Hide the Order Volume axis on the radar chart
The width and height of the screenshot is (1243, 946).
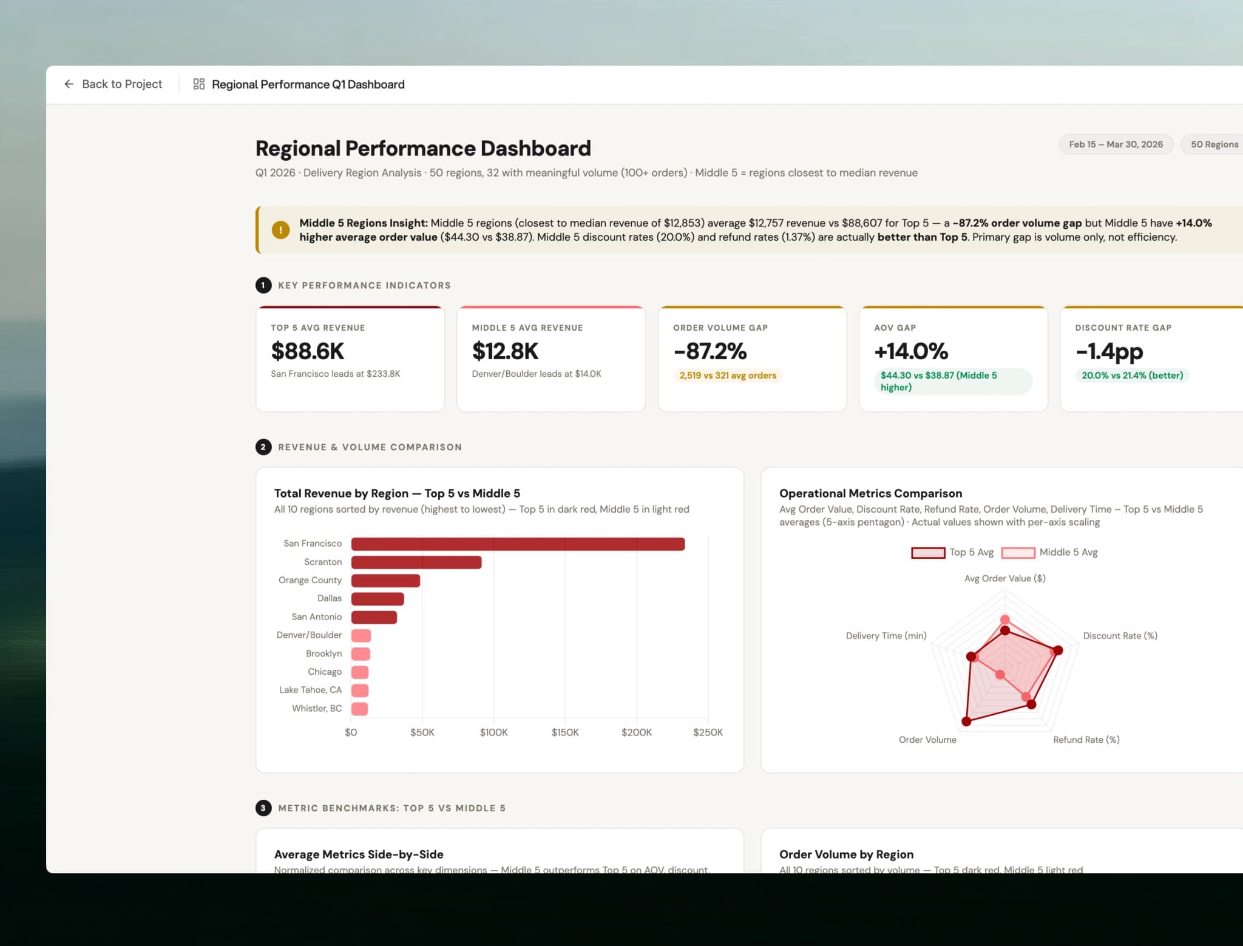click(927, 740)
